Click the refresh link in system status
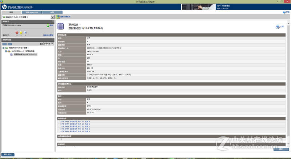 [x=51, y=25]
